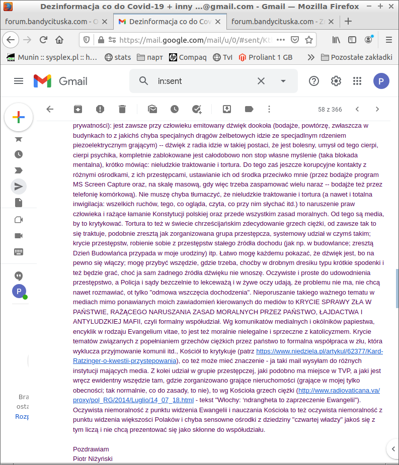The width and height of the screenshot is (399, 465).
Task: Delete this email with the trash icon
Action: click(x=122, y=109)
